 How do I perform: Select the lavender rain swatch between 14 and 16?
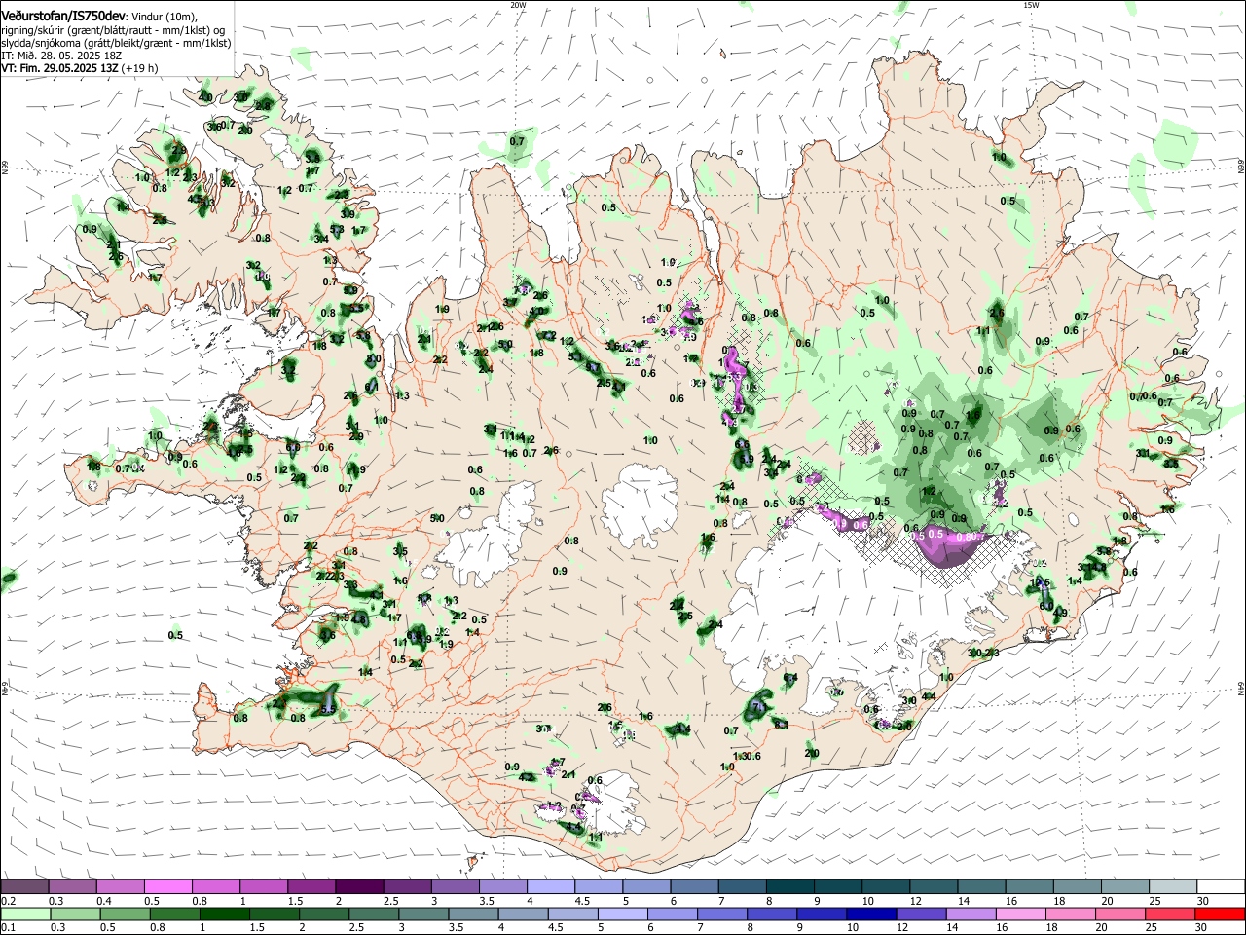(x=971, y=914)
